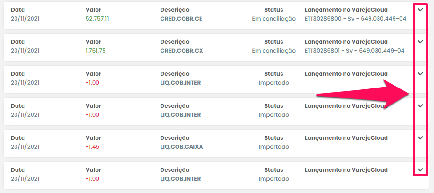Click the 52.757,11 credit value
Viewport: 434px width, 193px height.
(98, 19)
